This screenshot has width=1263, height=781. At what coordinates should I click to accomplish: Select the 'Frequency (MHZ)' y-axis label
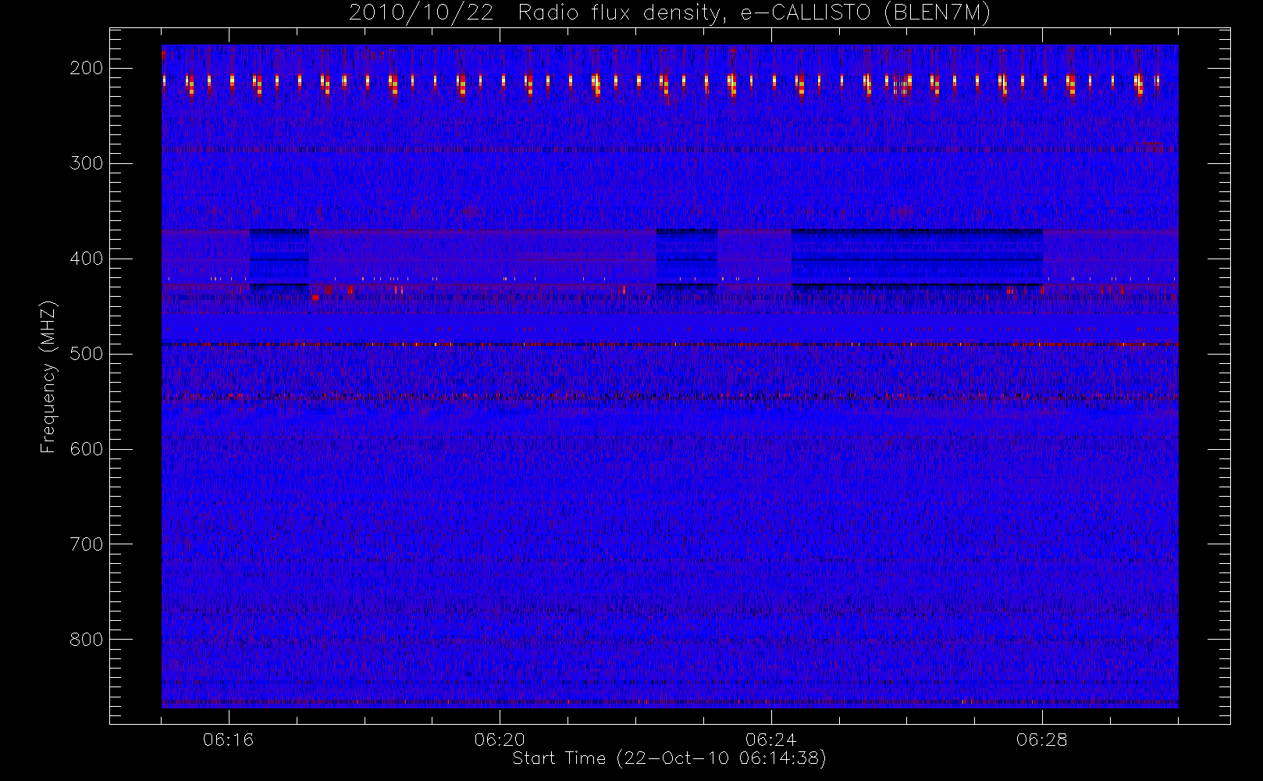[x=48, y=376]
